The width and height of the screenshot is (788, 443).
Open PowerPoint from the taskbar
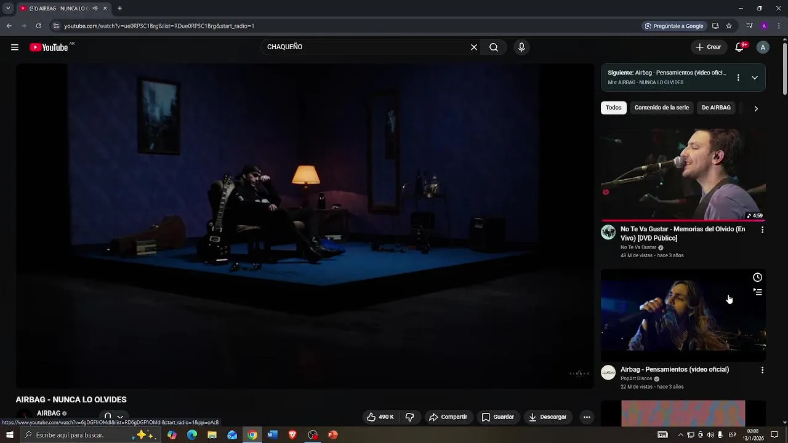click(x=332, y=435)
